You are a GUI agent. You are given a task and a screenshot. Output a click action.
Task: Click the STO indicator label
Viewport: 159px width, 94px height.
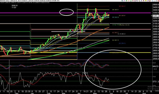pos(155,82)
